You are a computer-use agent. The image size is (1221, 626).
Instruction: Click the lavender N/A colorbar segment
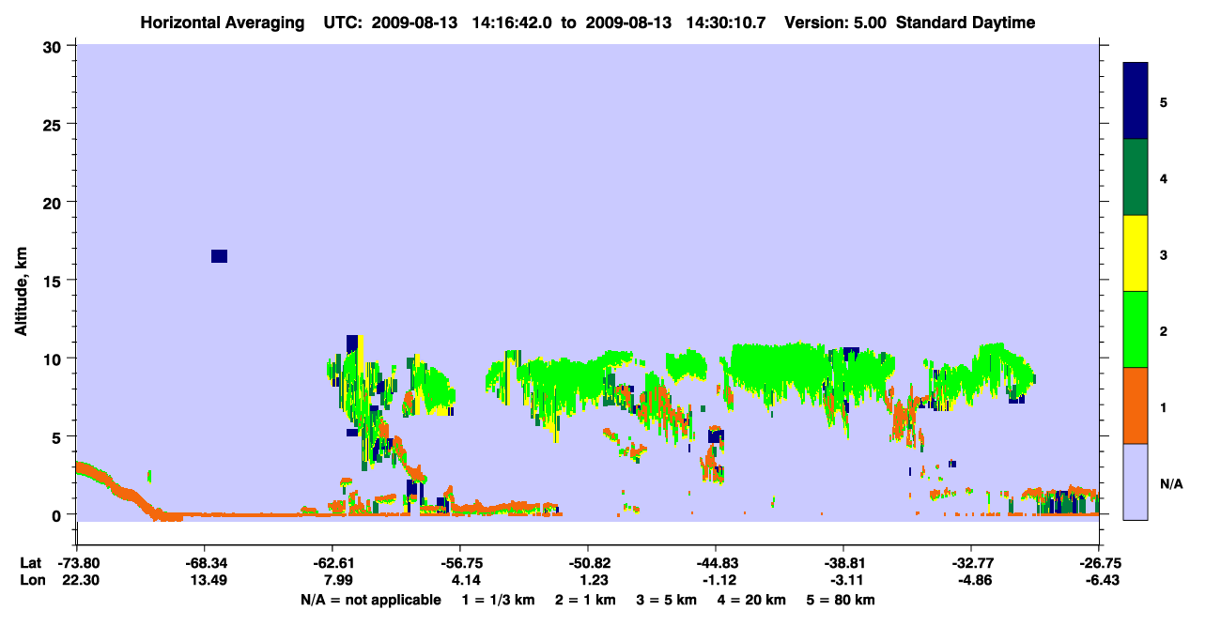pos(1136,481)
